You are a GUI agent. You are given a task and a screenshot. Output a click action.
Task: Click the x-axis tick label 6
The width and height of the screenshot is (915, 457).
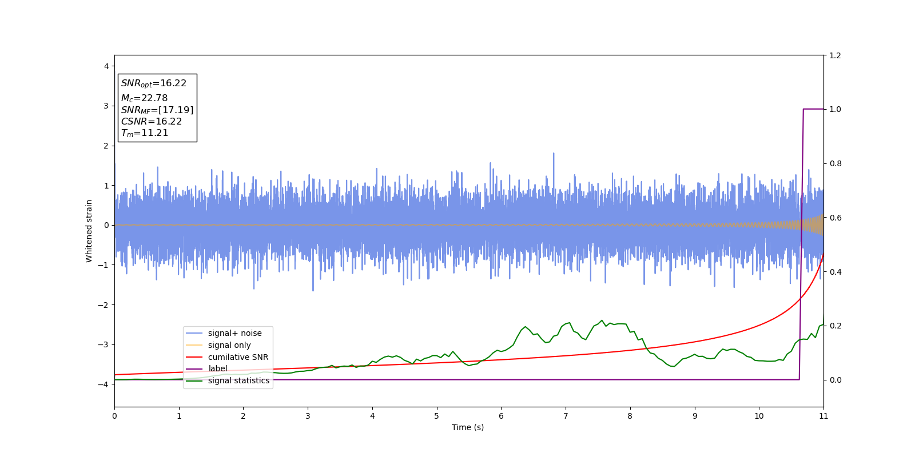point(501,416)
